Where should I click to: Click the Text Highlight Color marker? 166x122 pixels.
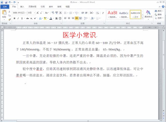coord(45,18)
